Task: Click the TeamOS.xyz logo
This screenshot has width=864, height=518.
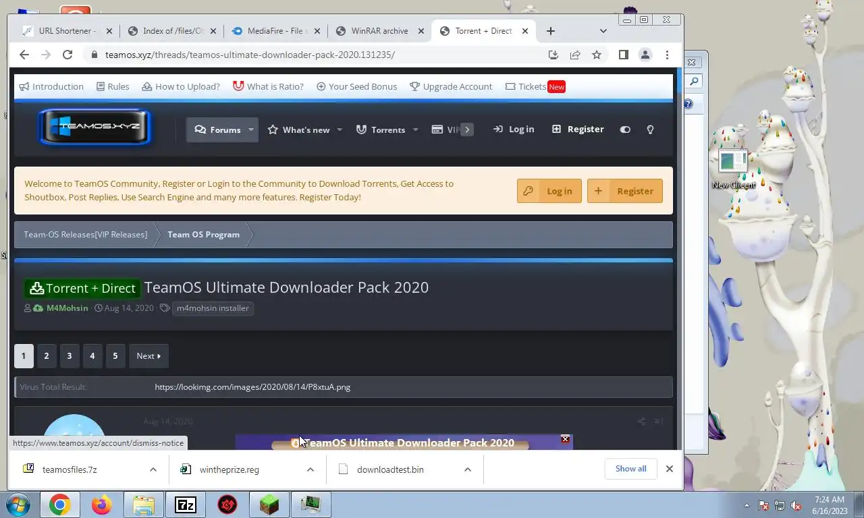Action: [94, 127]
